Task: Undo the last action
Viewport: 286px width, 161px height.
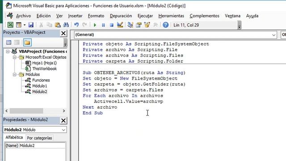Action: (x=76, y=25)
